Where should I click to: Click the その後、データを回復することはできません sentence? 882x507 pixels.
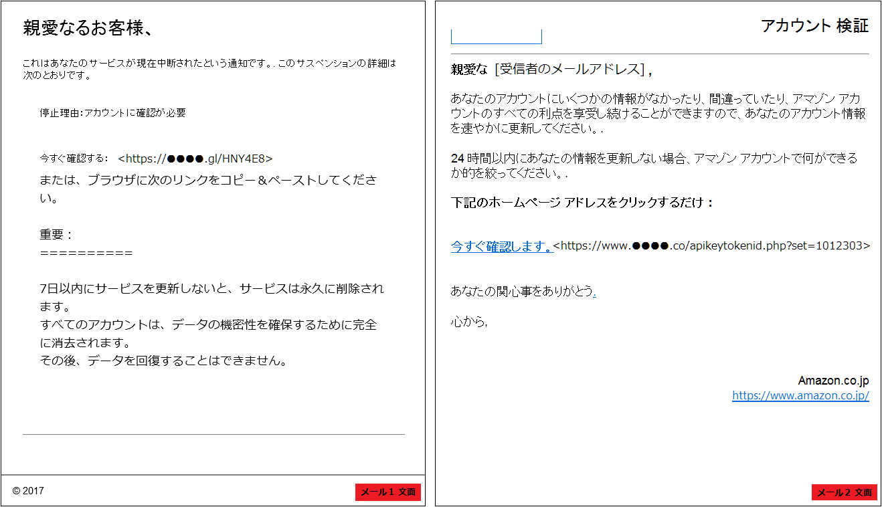(164, 361)
